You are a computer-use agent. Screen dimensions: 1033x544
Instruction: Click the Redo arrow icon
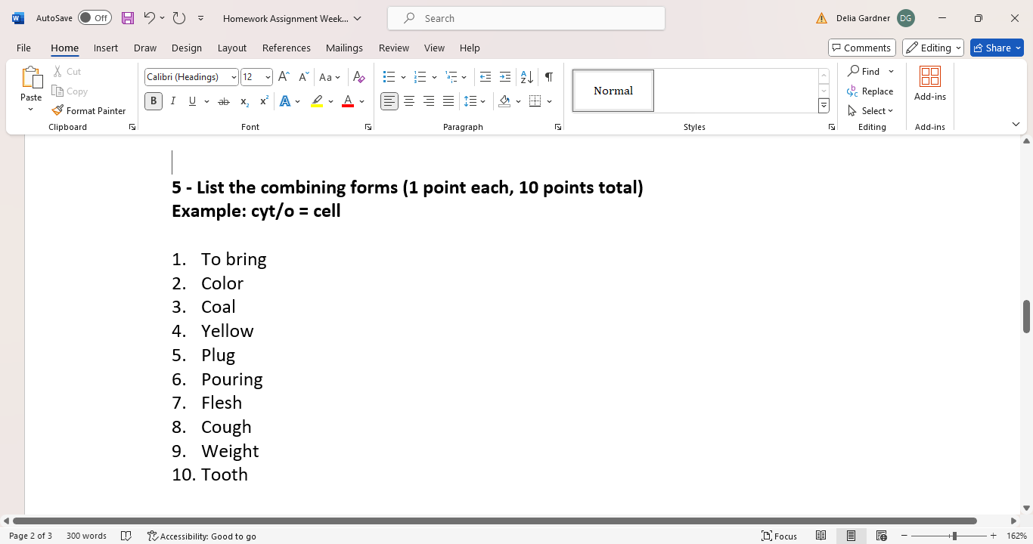click(x=179, y=18)
